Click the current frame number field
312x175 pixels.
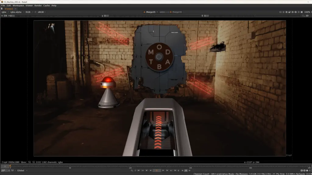157,170
